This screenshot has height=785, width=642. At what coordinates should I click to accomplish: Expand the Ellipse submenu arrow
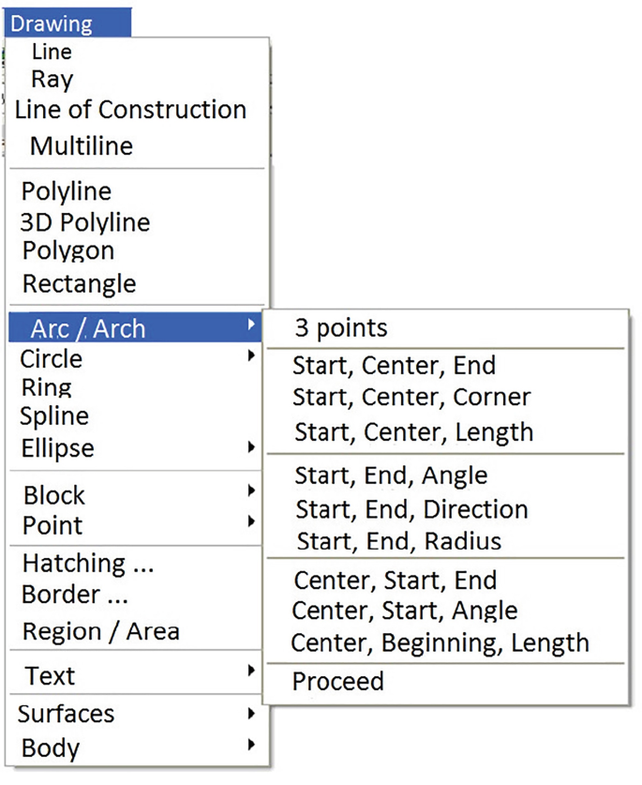coord(251,448)
